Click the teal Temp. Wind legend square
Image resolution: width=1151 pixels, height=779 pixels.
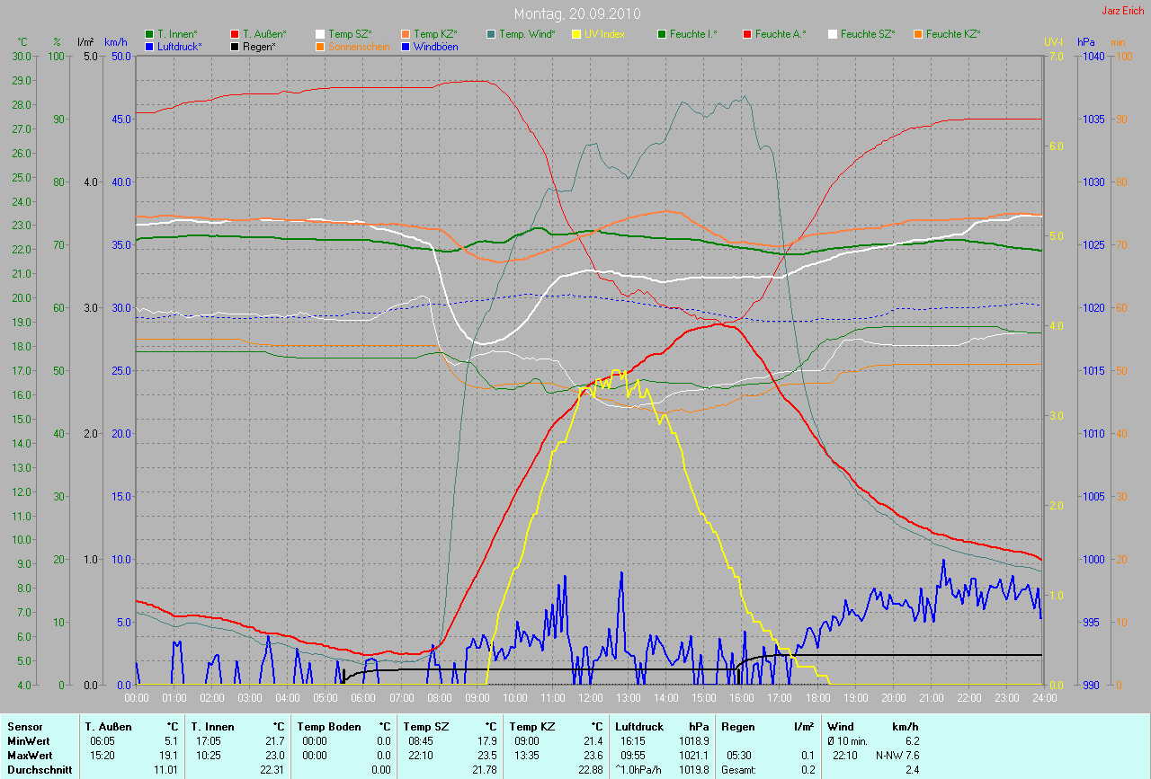(491, 34)
